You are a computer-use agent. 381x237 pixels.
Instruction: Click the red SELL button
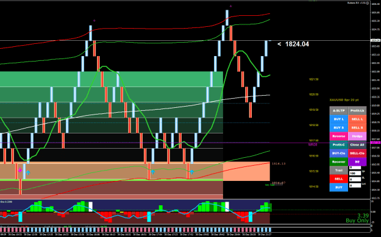339,179
